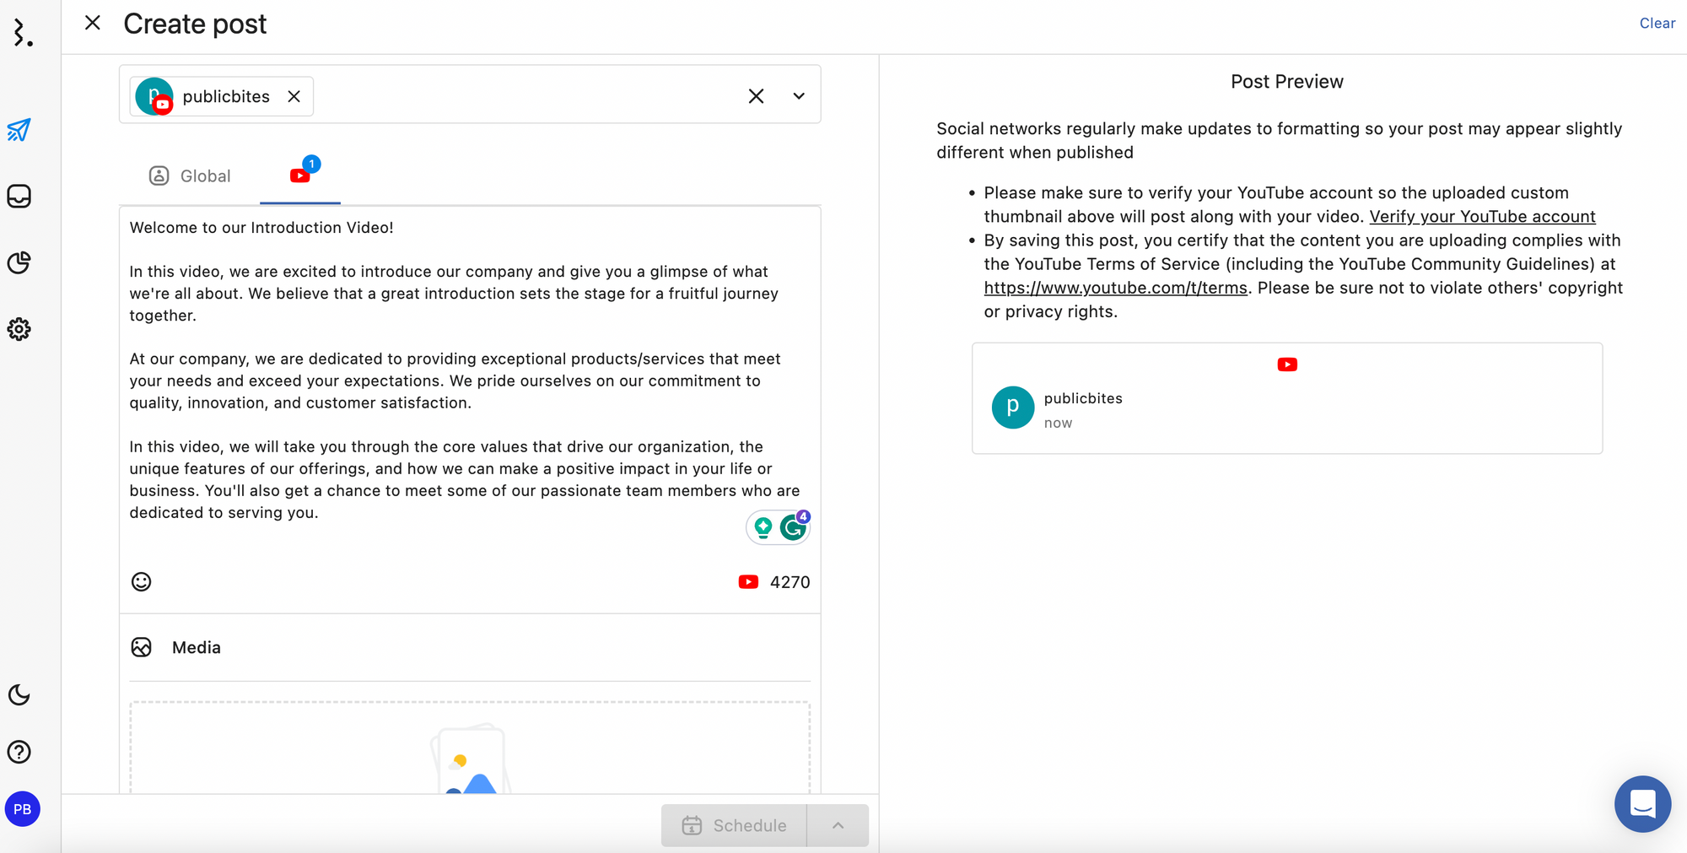The width and height of the screenshot is (1687, 853).
Task: Switch to the Global tab
Action: pyautogui.click(x=191, y=175)
